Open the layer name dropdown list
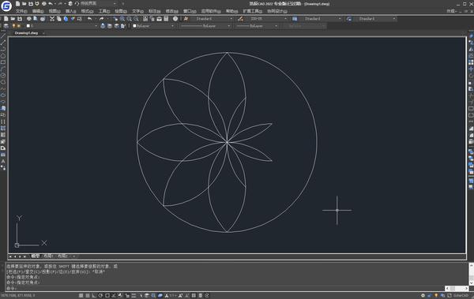Image resolution: width=474 pixels, height=299 pixels. coord(62,26)
